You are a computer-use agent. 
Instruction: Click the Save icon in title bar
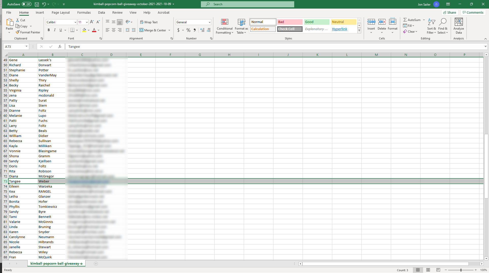[x=37, y=4]
